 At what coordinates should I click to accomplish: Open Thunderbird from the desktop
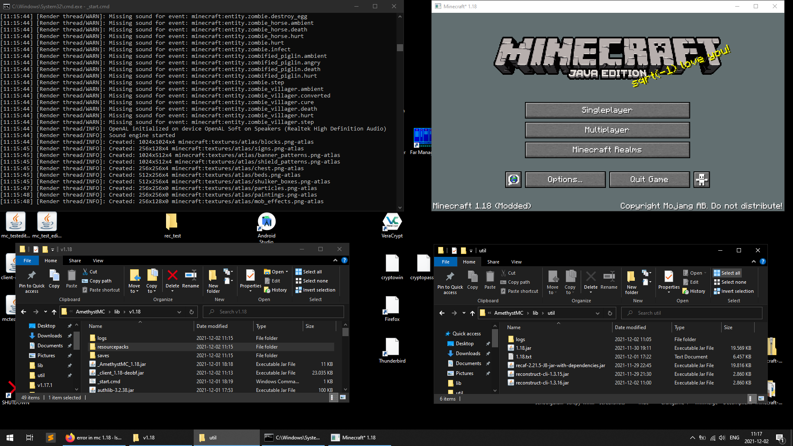[392, 347]
